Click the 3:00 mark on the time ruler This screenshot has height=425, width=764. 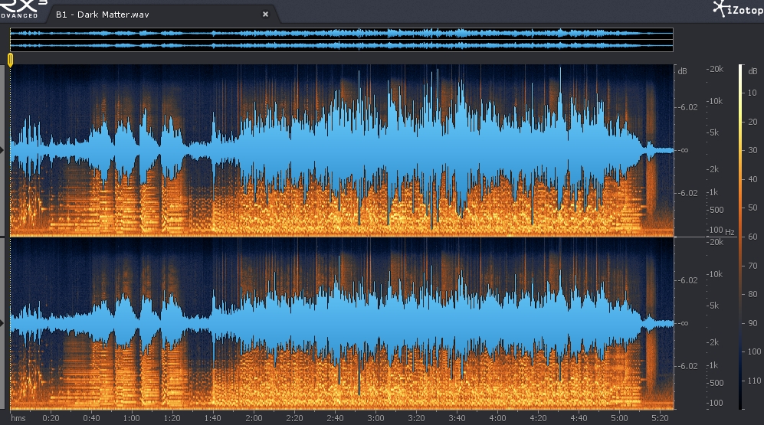[375, 418]
